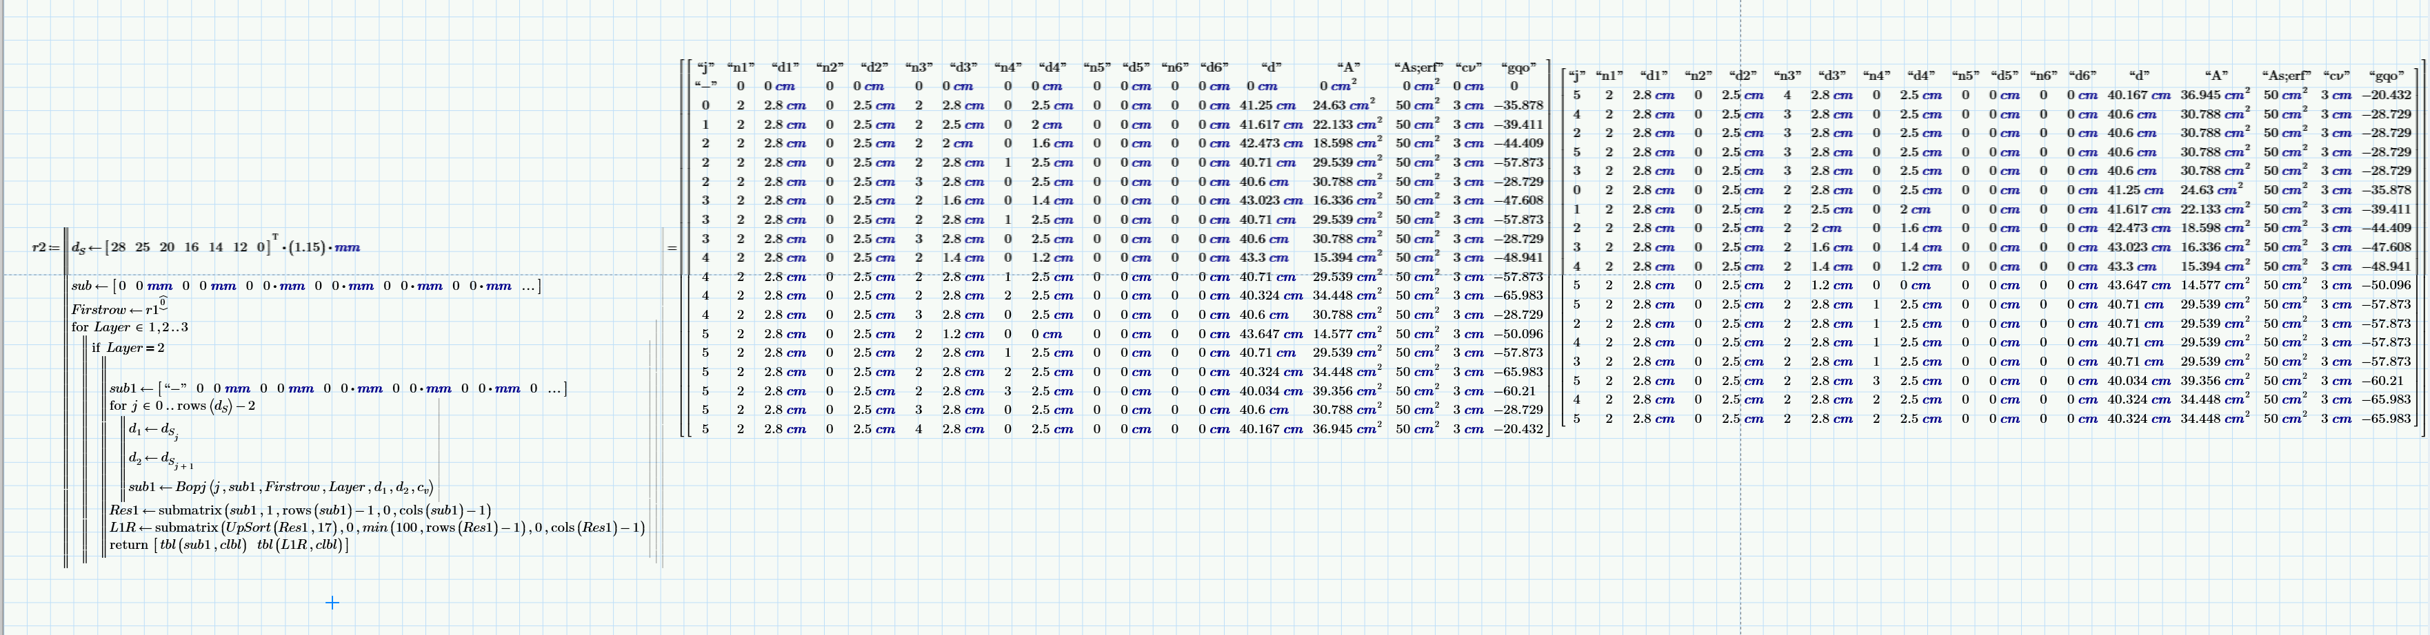Image resolution: width=2430 pixels, height=635 pixels.
Task: Select the Res1 submatrix assignment line
Action: [x=300, y=510]
